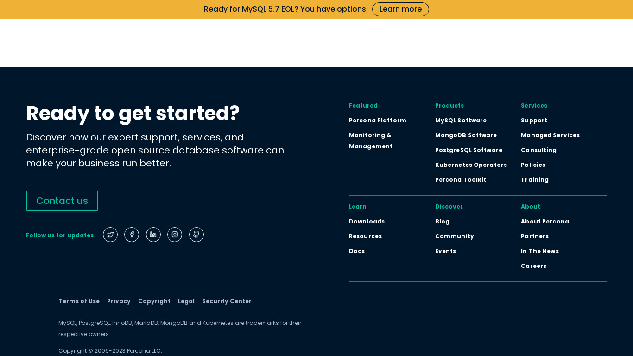Open About Percona page
Image resolution: width=633 pixels, height=356 pixels.
point(545,222)
